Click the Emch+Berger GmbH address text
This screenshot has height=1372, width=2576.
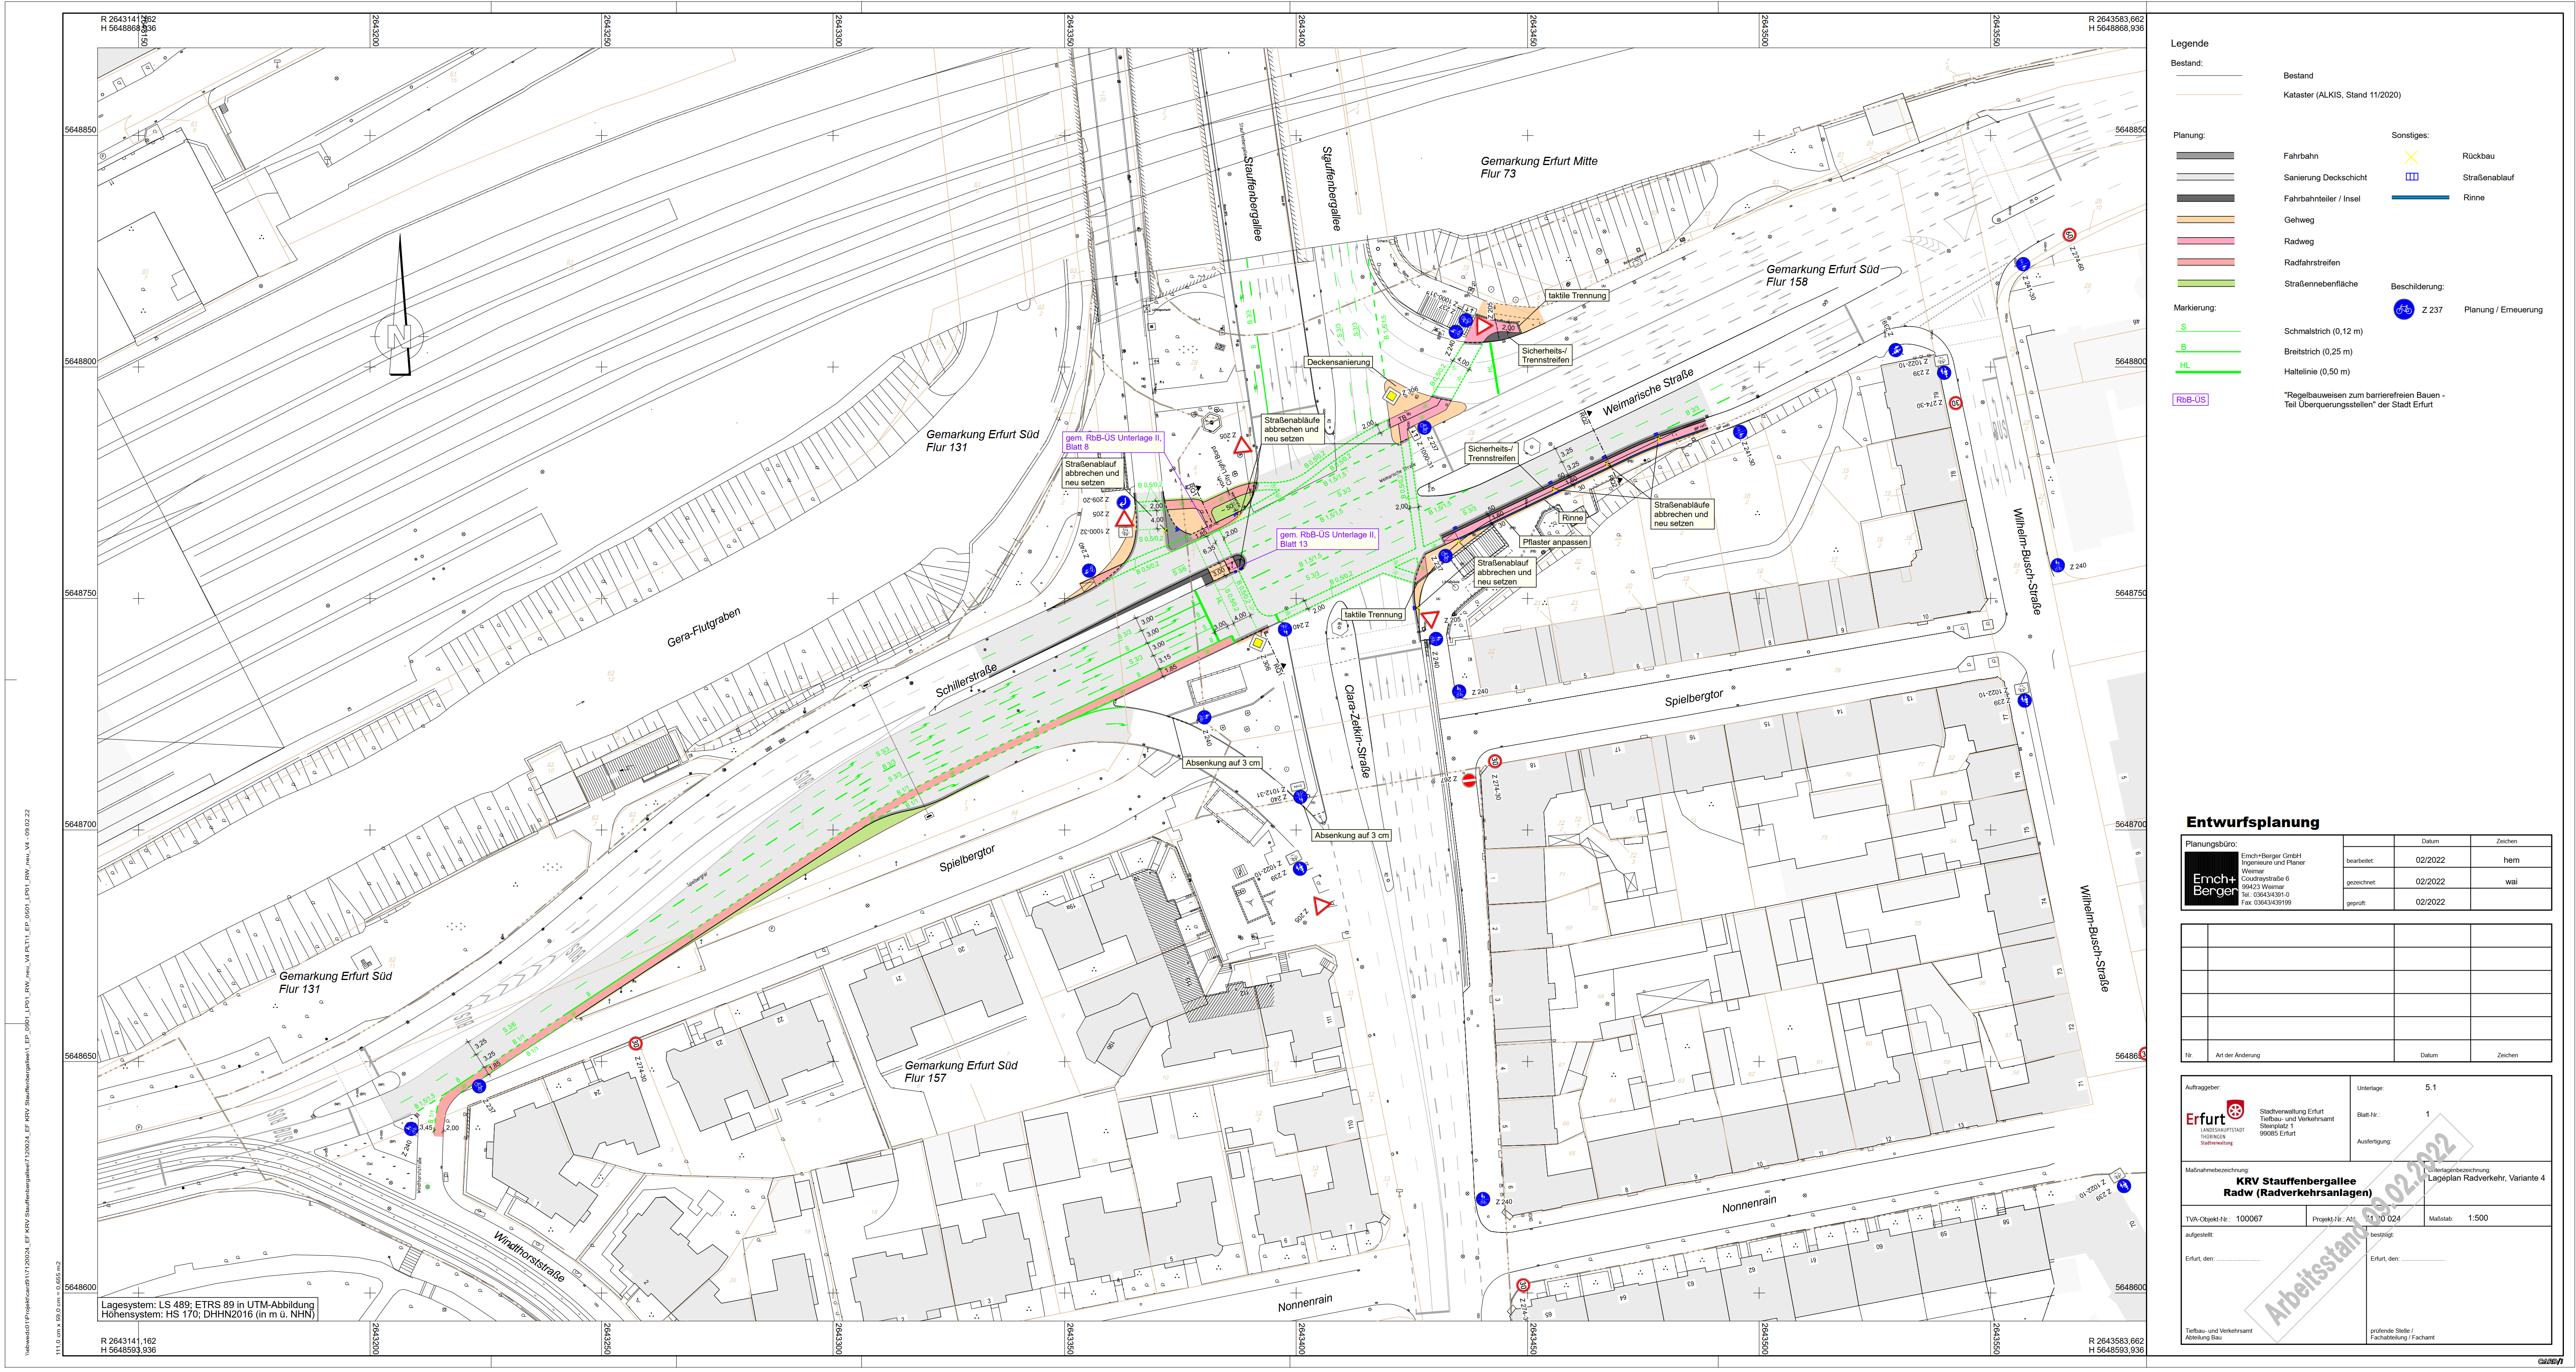pyautogui.click(x=2272, y=879)
